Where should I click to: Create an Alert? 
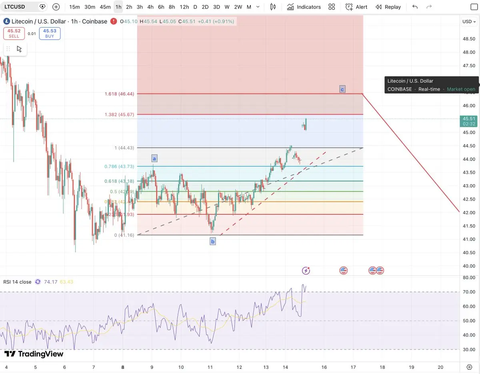click(x=356, y=7)
